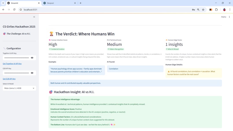The width and height of the screenshot is (233, 131).
Task: Bookmark this page with the star
Action: click(203, 10)
